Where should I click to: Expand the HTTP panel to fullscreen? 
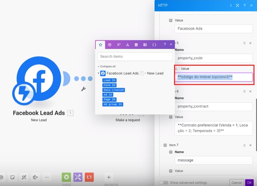[x=237, y=5]
